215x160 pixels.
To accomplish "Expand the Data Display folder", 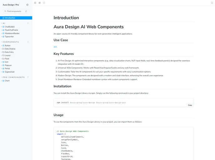I will click(10, 49).
